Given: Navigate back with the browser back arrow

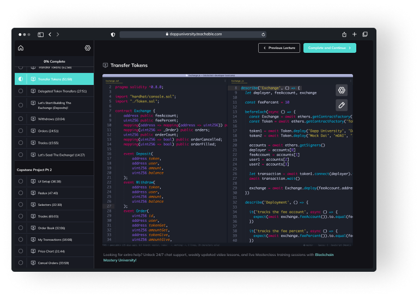Looking at the screenshot, I should [x=50, y=34].
